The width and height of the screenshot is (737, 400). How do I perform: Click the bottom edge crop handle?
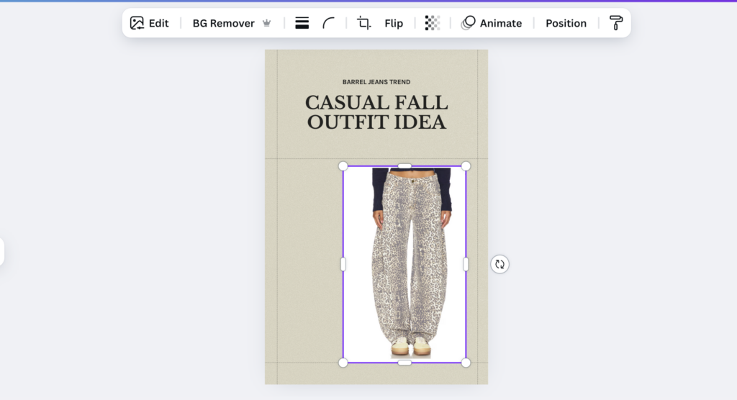pos(404,363)
